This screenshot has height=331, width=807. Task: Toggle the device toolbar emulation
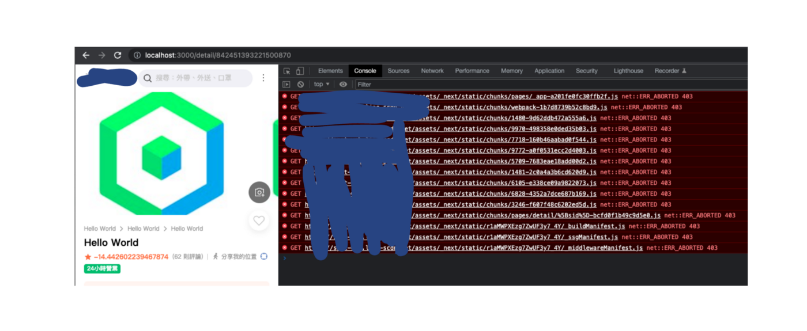click(x=300, y=71)
